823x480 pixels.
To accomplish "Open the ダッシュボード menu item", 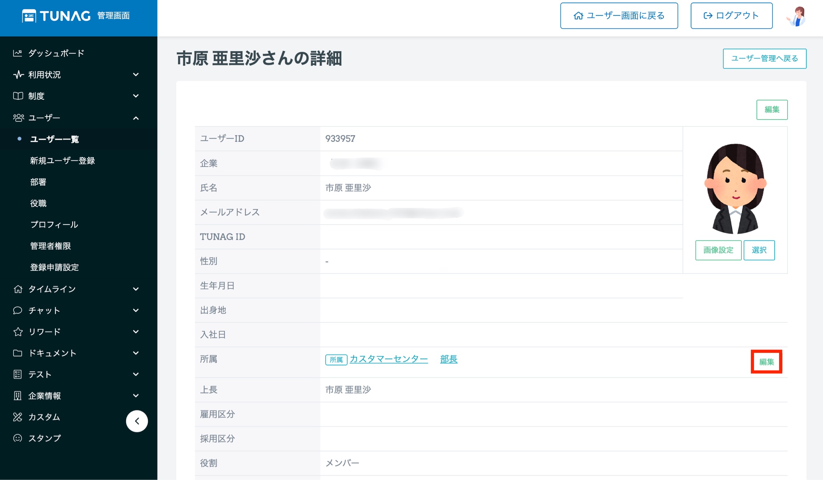I will click(x=56, y=53).
